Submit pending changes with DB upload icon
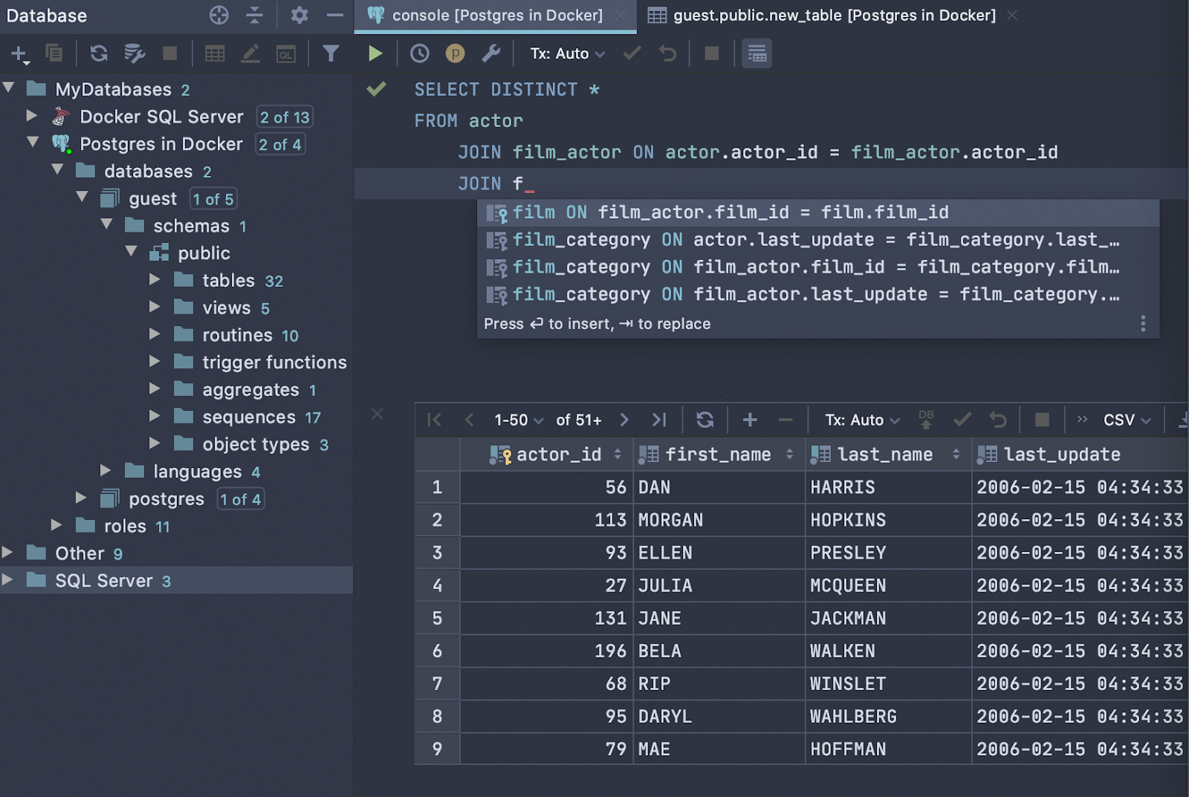The height and width of the screenshot is (797, 1189). click(x=925, y=420)
